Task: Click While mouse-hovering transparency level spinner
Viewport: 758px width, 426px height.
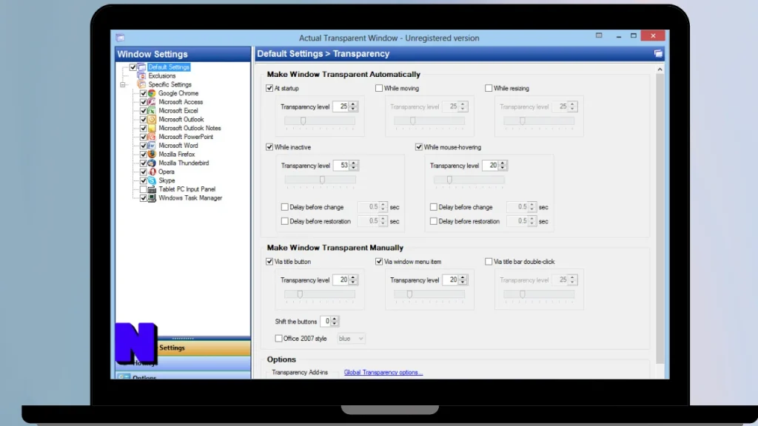Action: pyautogui.click(x=503, y=166)
